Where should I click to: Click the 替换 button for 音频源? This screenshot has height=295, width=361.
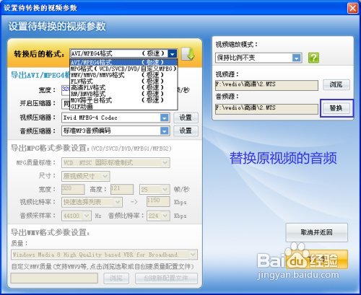tap(336, 108)
